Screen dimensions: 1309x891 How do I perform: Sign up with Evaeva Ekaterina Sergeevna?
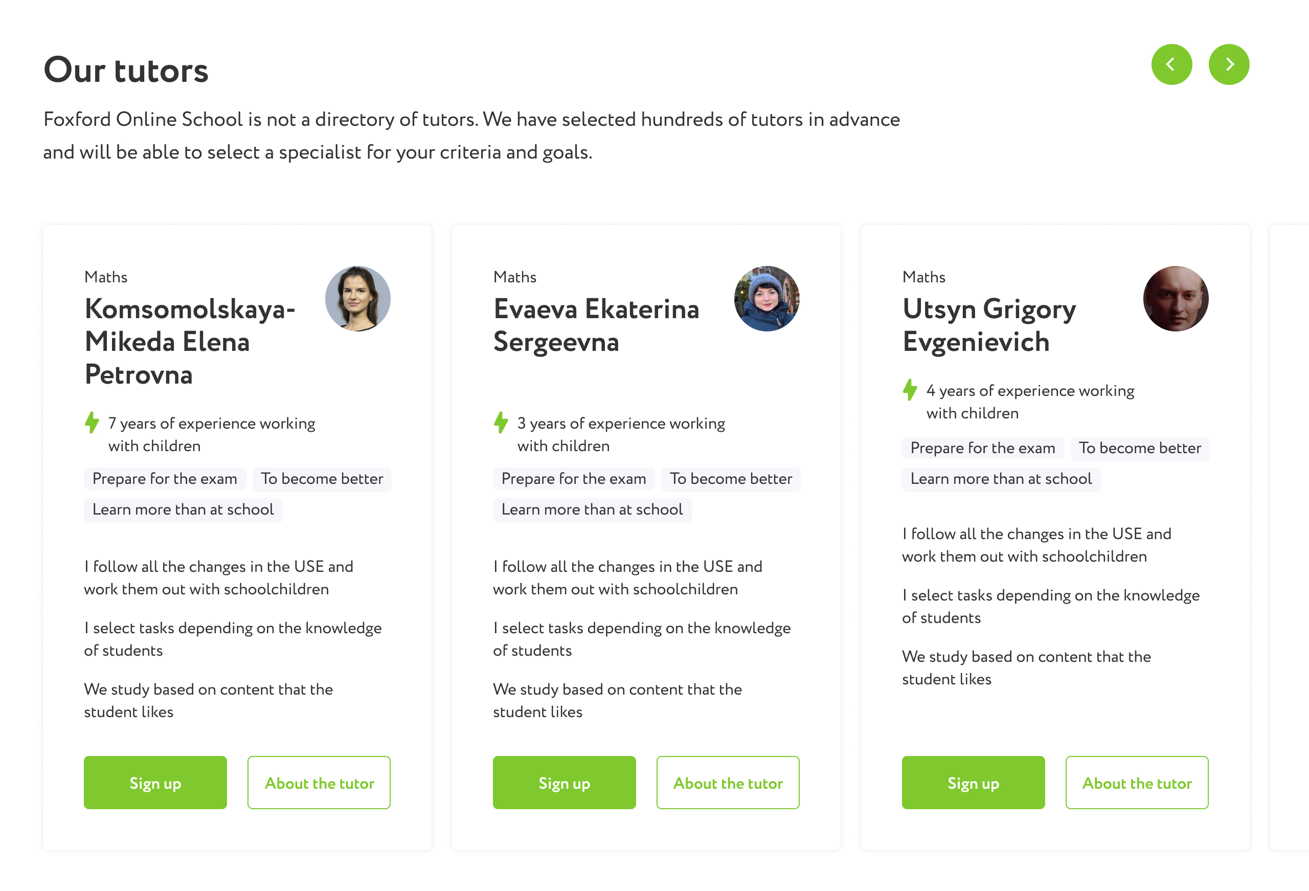point(564,782)
